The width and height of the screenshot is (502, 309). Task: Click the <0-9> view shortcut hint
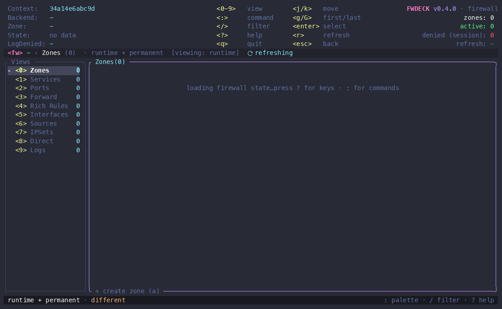pos(239,9)
